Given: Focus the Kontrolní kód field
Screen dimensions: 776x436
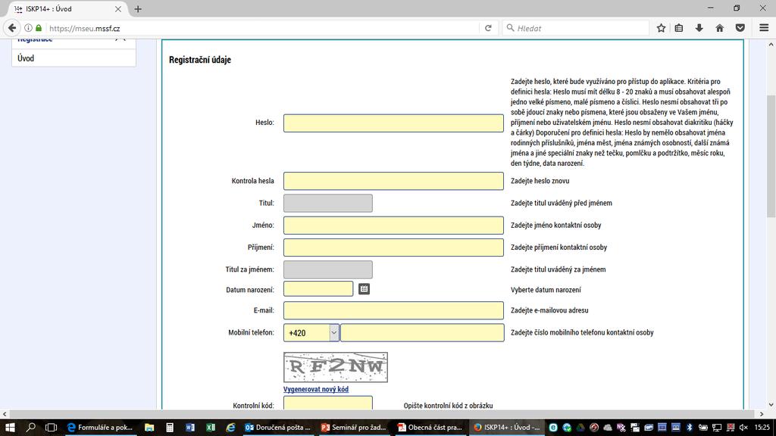Looking at the screenshot, I should pos(327,403).
